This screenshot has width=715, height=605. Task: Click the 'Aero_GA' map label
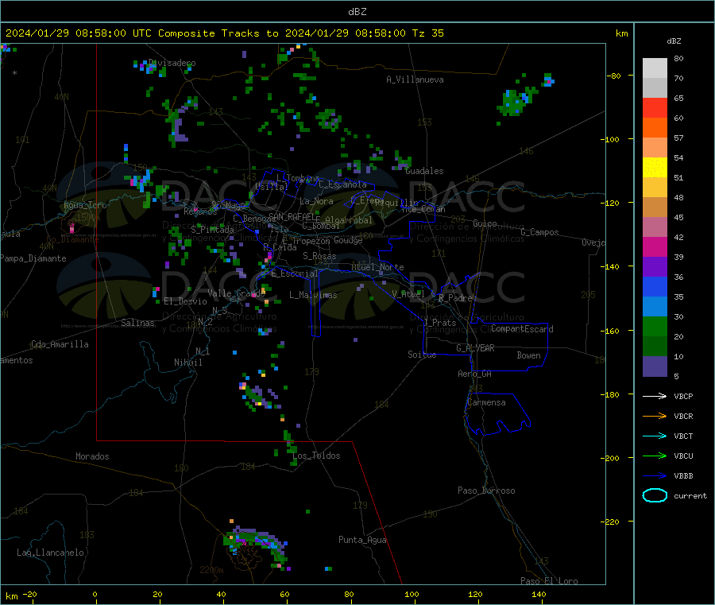point(475,374)
